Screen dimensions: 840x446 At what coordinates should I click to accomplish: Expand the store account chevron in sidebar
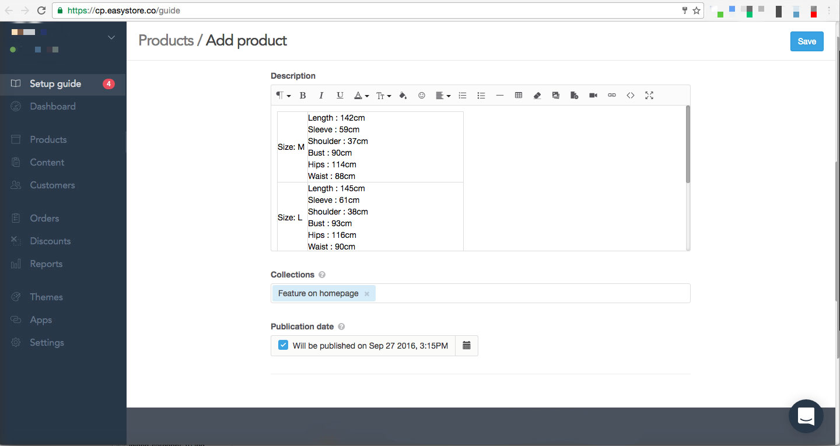click(x=111, y=38)
